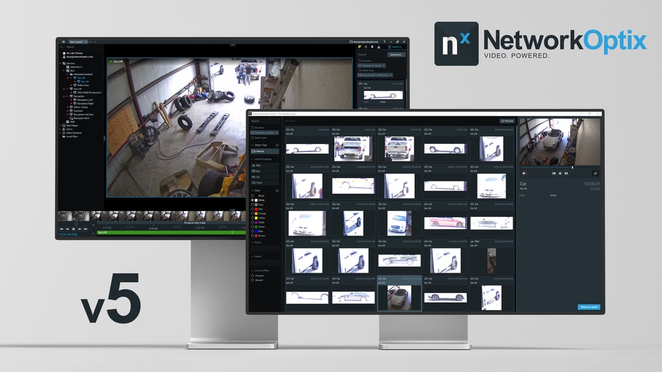
Task: Click Select area in object search window
Action: [x=259, y=138]
